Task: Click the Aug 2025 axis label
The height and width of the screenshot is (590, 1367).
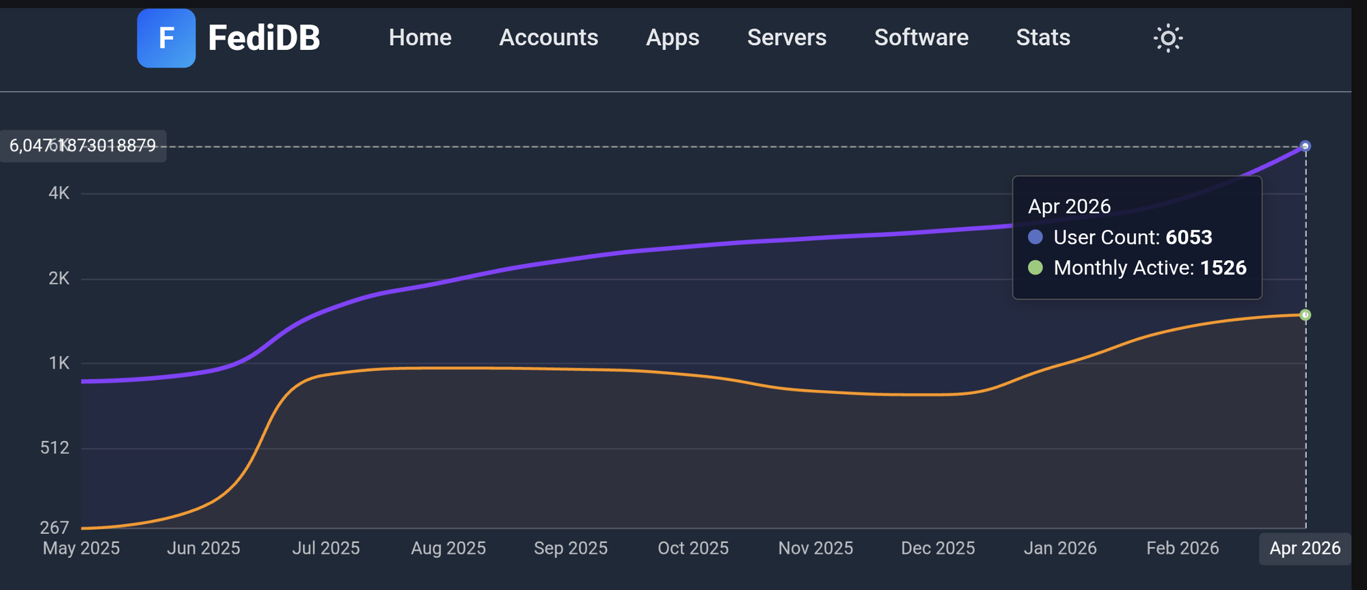Action: point(448,548)
